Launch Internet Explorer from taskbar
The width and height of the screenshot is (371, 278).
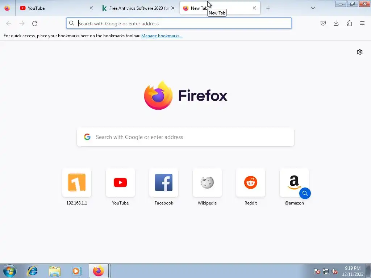[x=32, y=271]
